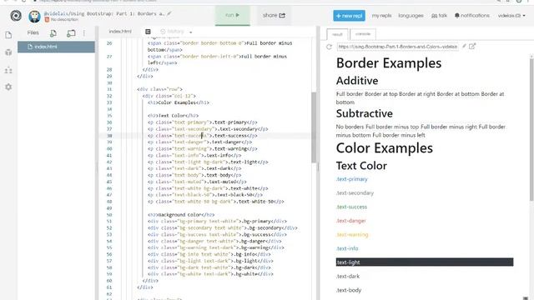The width and height of the screenshot is (534, 300).
Task: Click the dark .text-light bar in preview
Action: coord(425,262)
